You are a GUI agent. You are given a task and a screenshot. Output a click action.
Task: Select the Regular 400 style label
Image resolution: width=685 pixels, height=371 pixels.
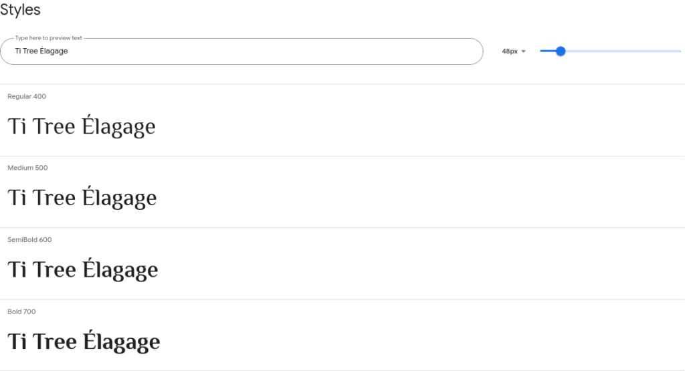[27, 96]
